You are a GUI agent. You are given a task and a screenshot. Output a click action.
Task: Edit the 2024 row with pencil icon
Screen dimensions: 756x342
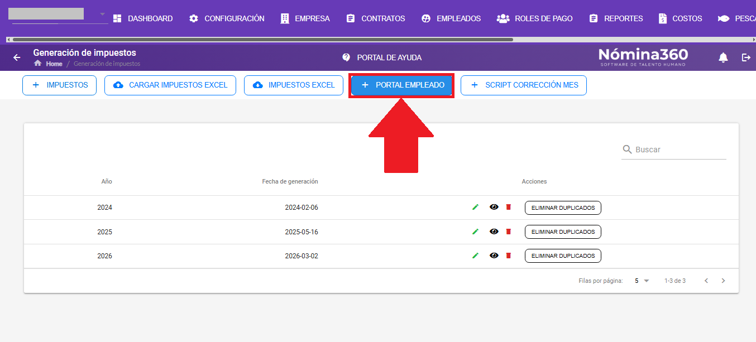pyautogui.click(x=475, y=207)
